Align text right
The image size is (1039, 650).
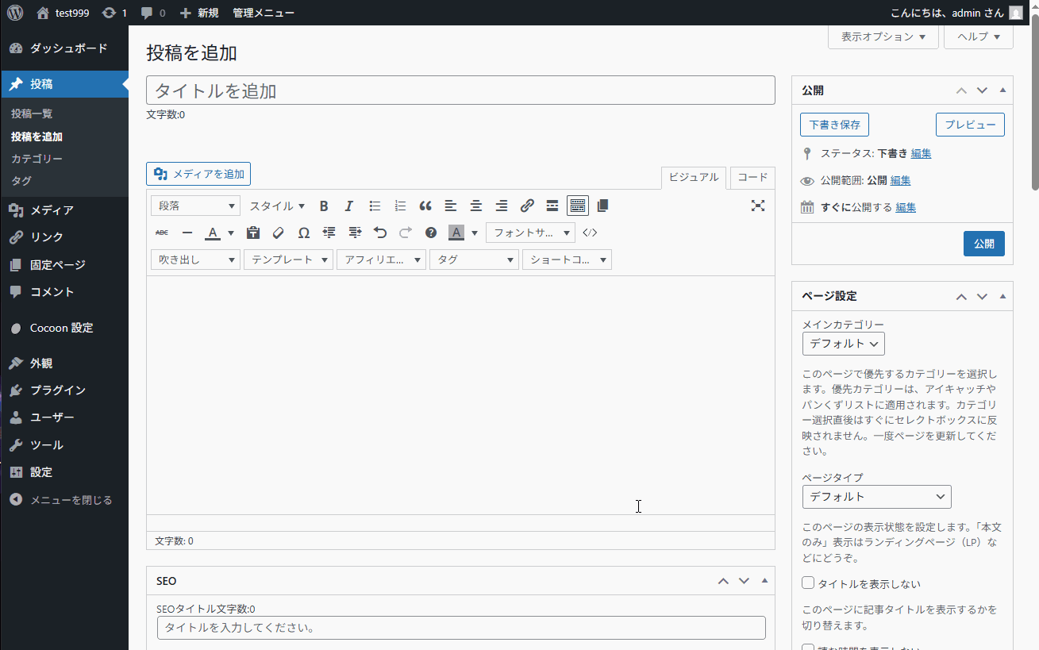(x=502, y=206)
